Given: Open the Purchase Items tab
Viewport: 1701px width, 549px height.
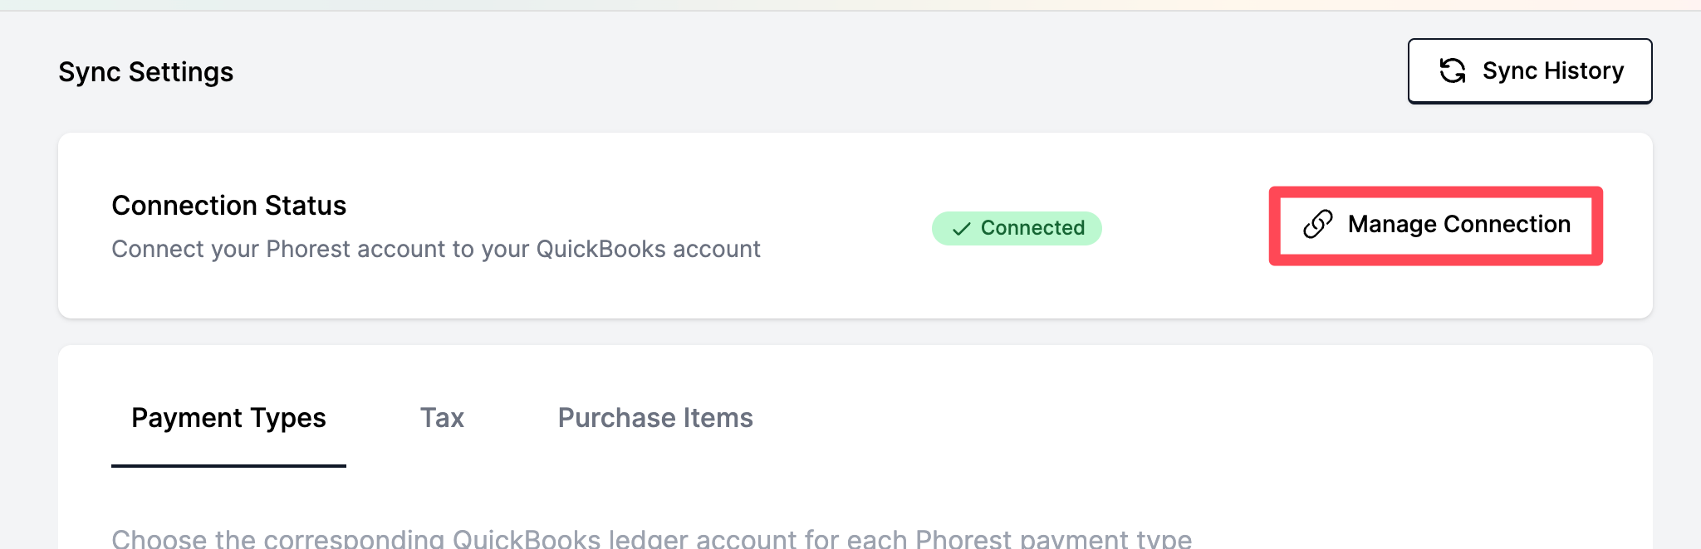Looking at the screenshot, I should tap(655, 418).
